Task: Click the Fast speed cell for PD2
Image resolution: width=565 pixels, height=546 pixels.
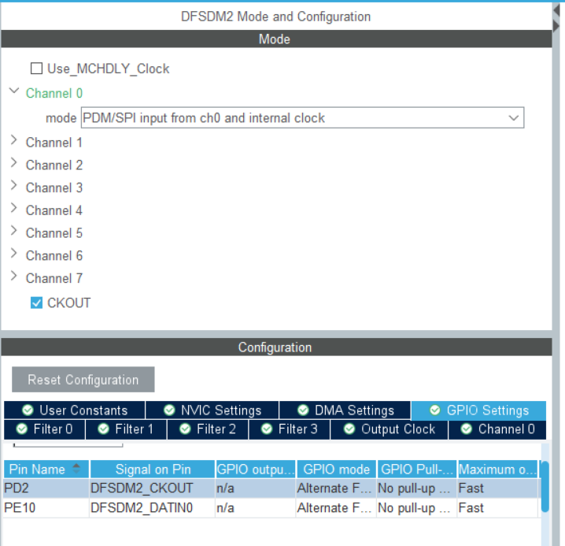Action: pyautogui.click(x=497, y=488)
